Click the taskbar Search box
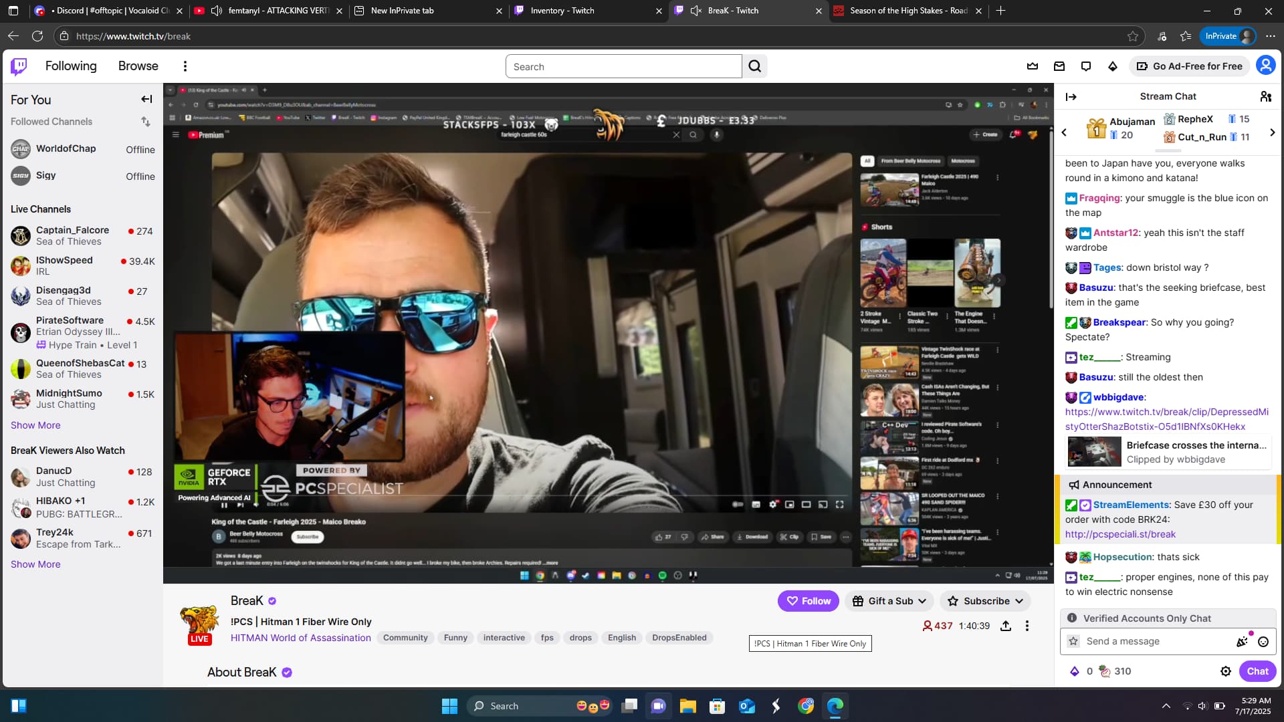Image resolution: width=1284 pixels, height=722 pixels. [x=540, y=706]
